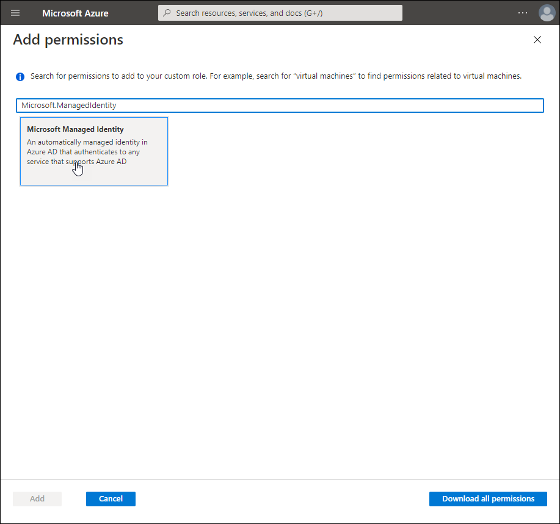Click the Add permissions heading
560x524 pixels.
[x=68, y=40]
